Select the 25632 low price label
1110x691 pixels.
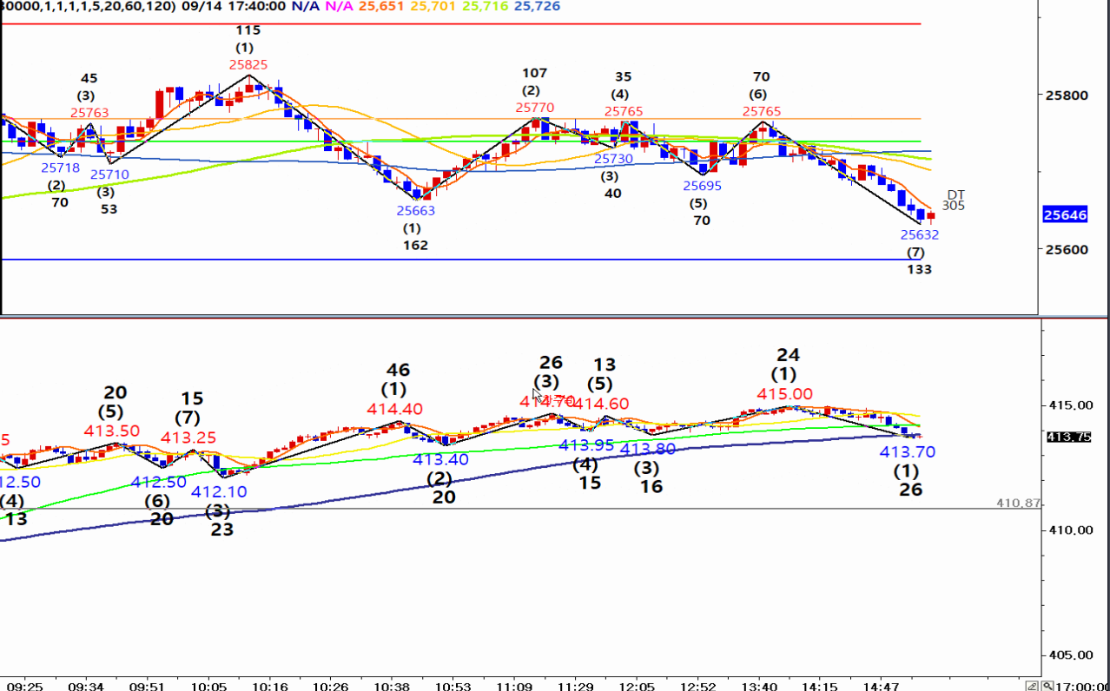pyautogui.click(x=919, y=234)
